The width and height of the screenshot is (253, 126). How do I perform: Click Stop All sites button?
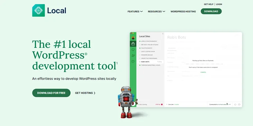(x=159, y=105)
